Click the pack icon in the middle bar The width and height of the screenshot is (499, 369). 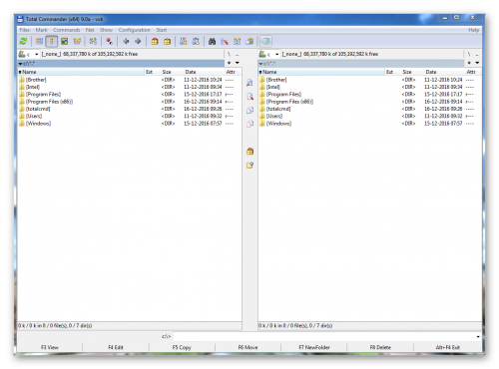(x=249, y=152)
